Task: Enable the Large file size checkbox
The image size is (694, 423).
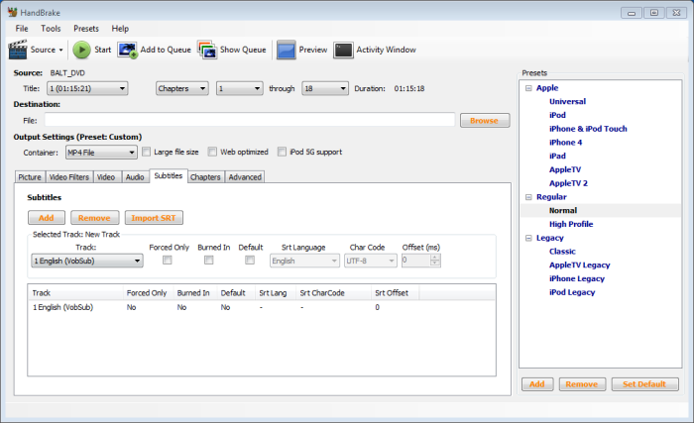Action: pos(147,152)
